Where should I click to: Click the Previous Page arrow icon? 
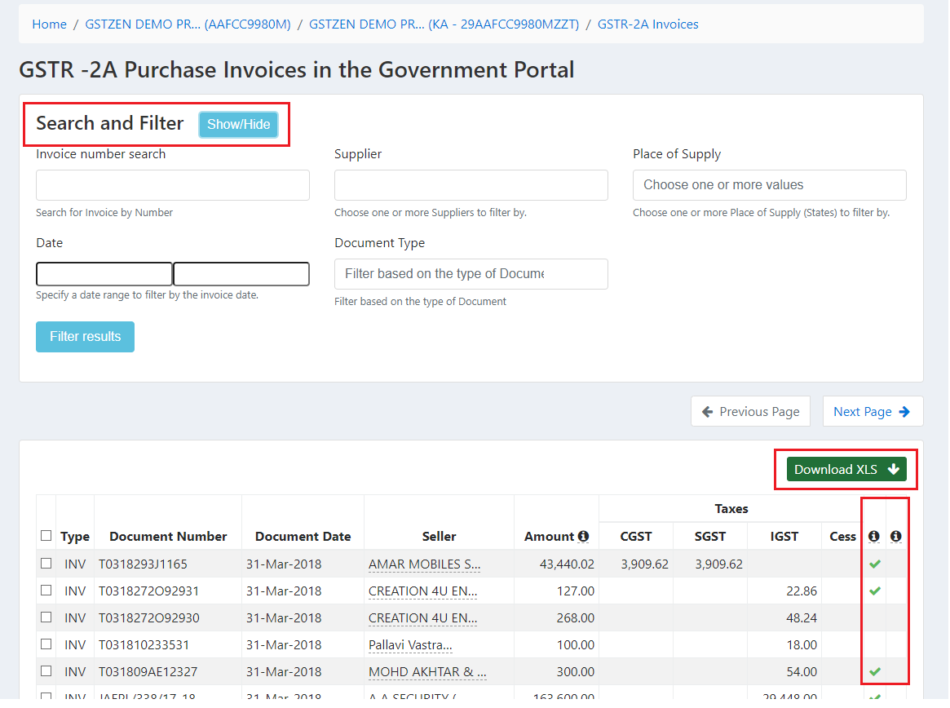point(707,411)
